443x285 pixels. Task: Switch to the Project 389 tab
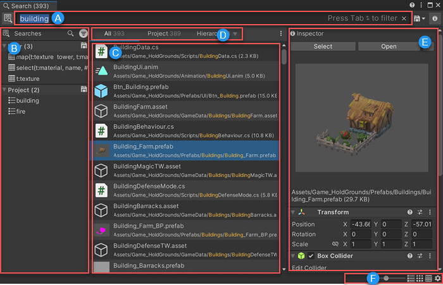(x=164, y=33)
